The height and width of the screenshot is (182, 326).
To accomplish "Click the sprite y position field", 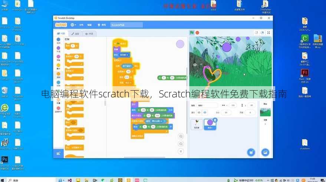I will click(251, 105).
